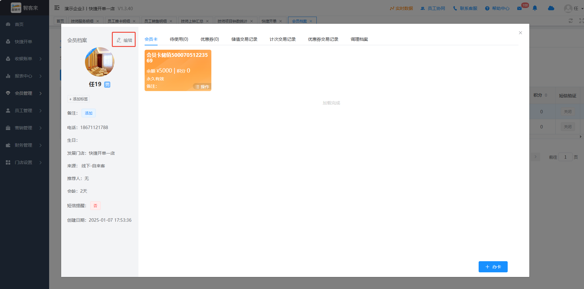
Task: Open the user avatar menu 任
Action: (x=573, y=8)
